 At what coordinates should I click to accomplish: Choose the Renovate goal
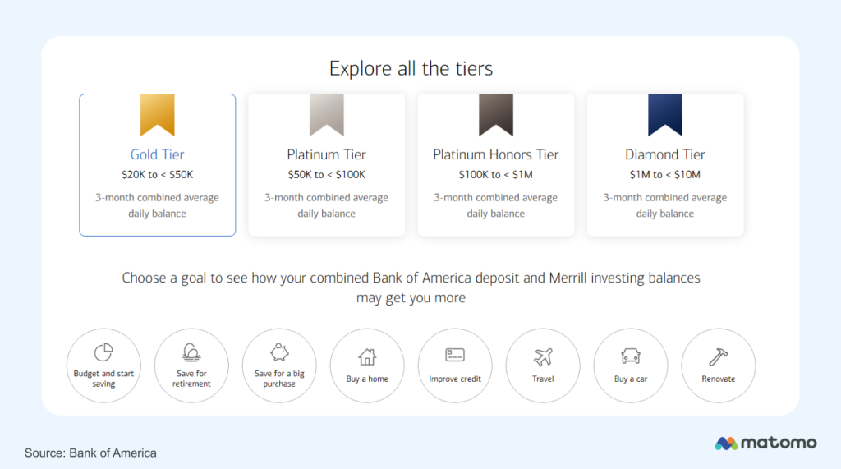point(718,366)
